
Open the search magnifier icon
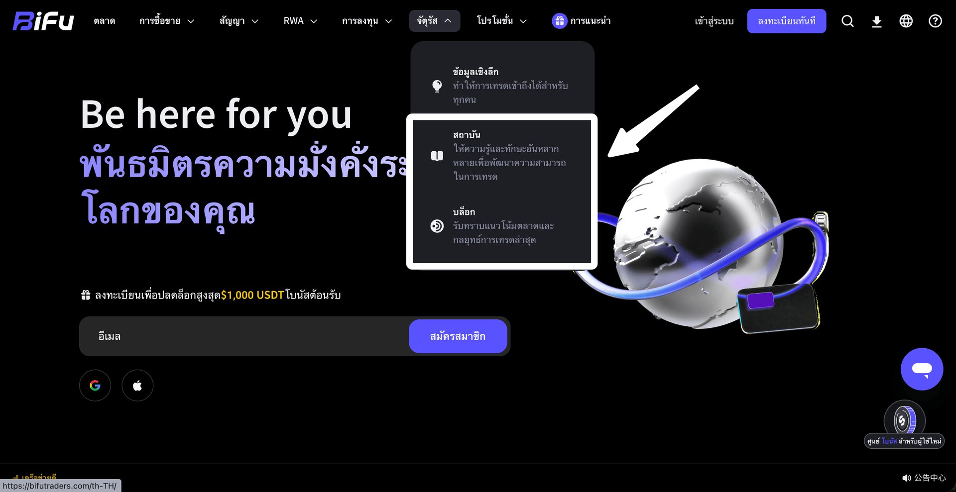point(847,21)
